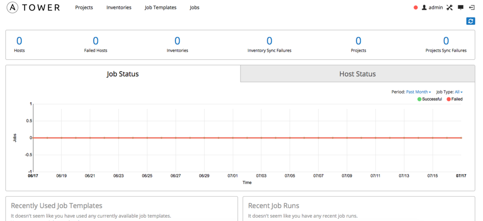Click the Projects Sync Failures label
Screen dimensions: 483x221
point(446,50)
